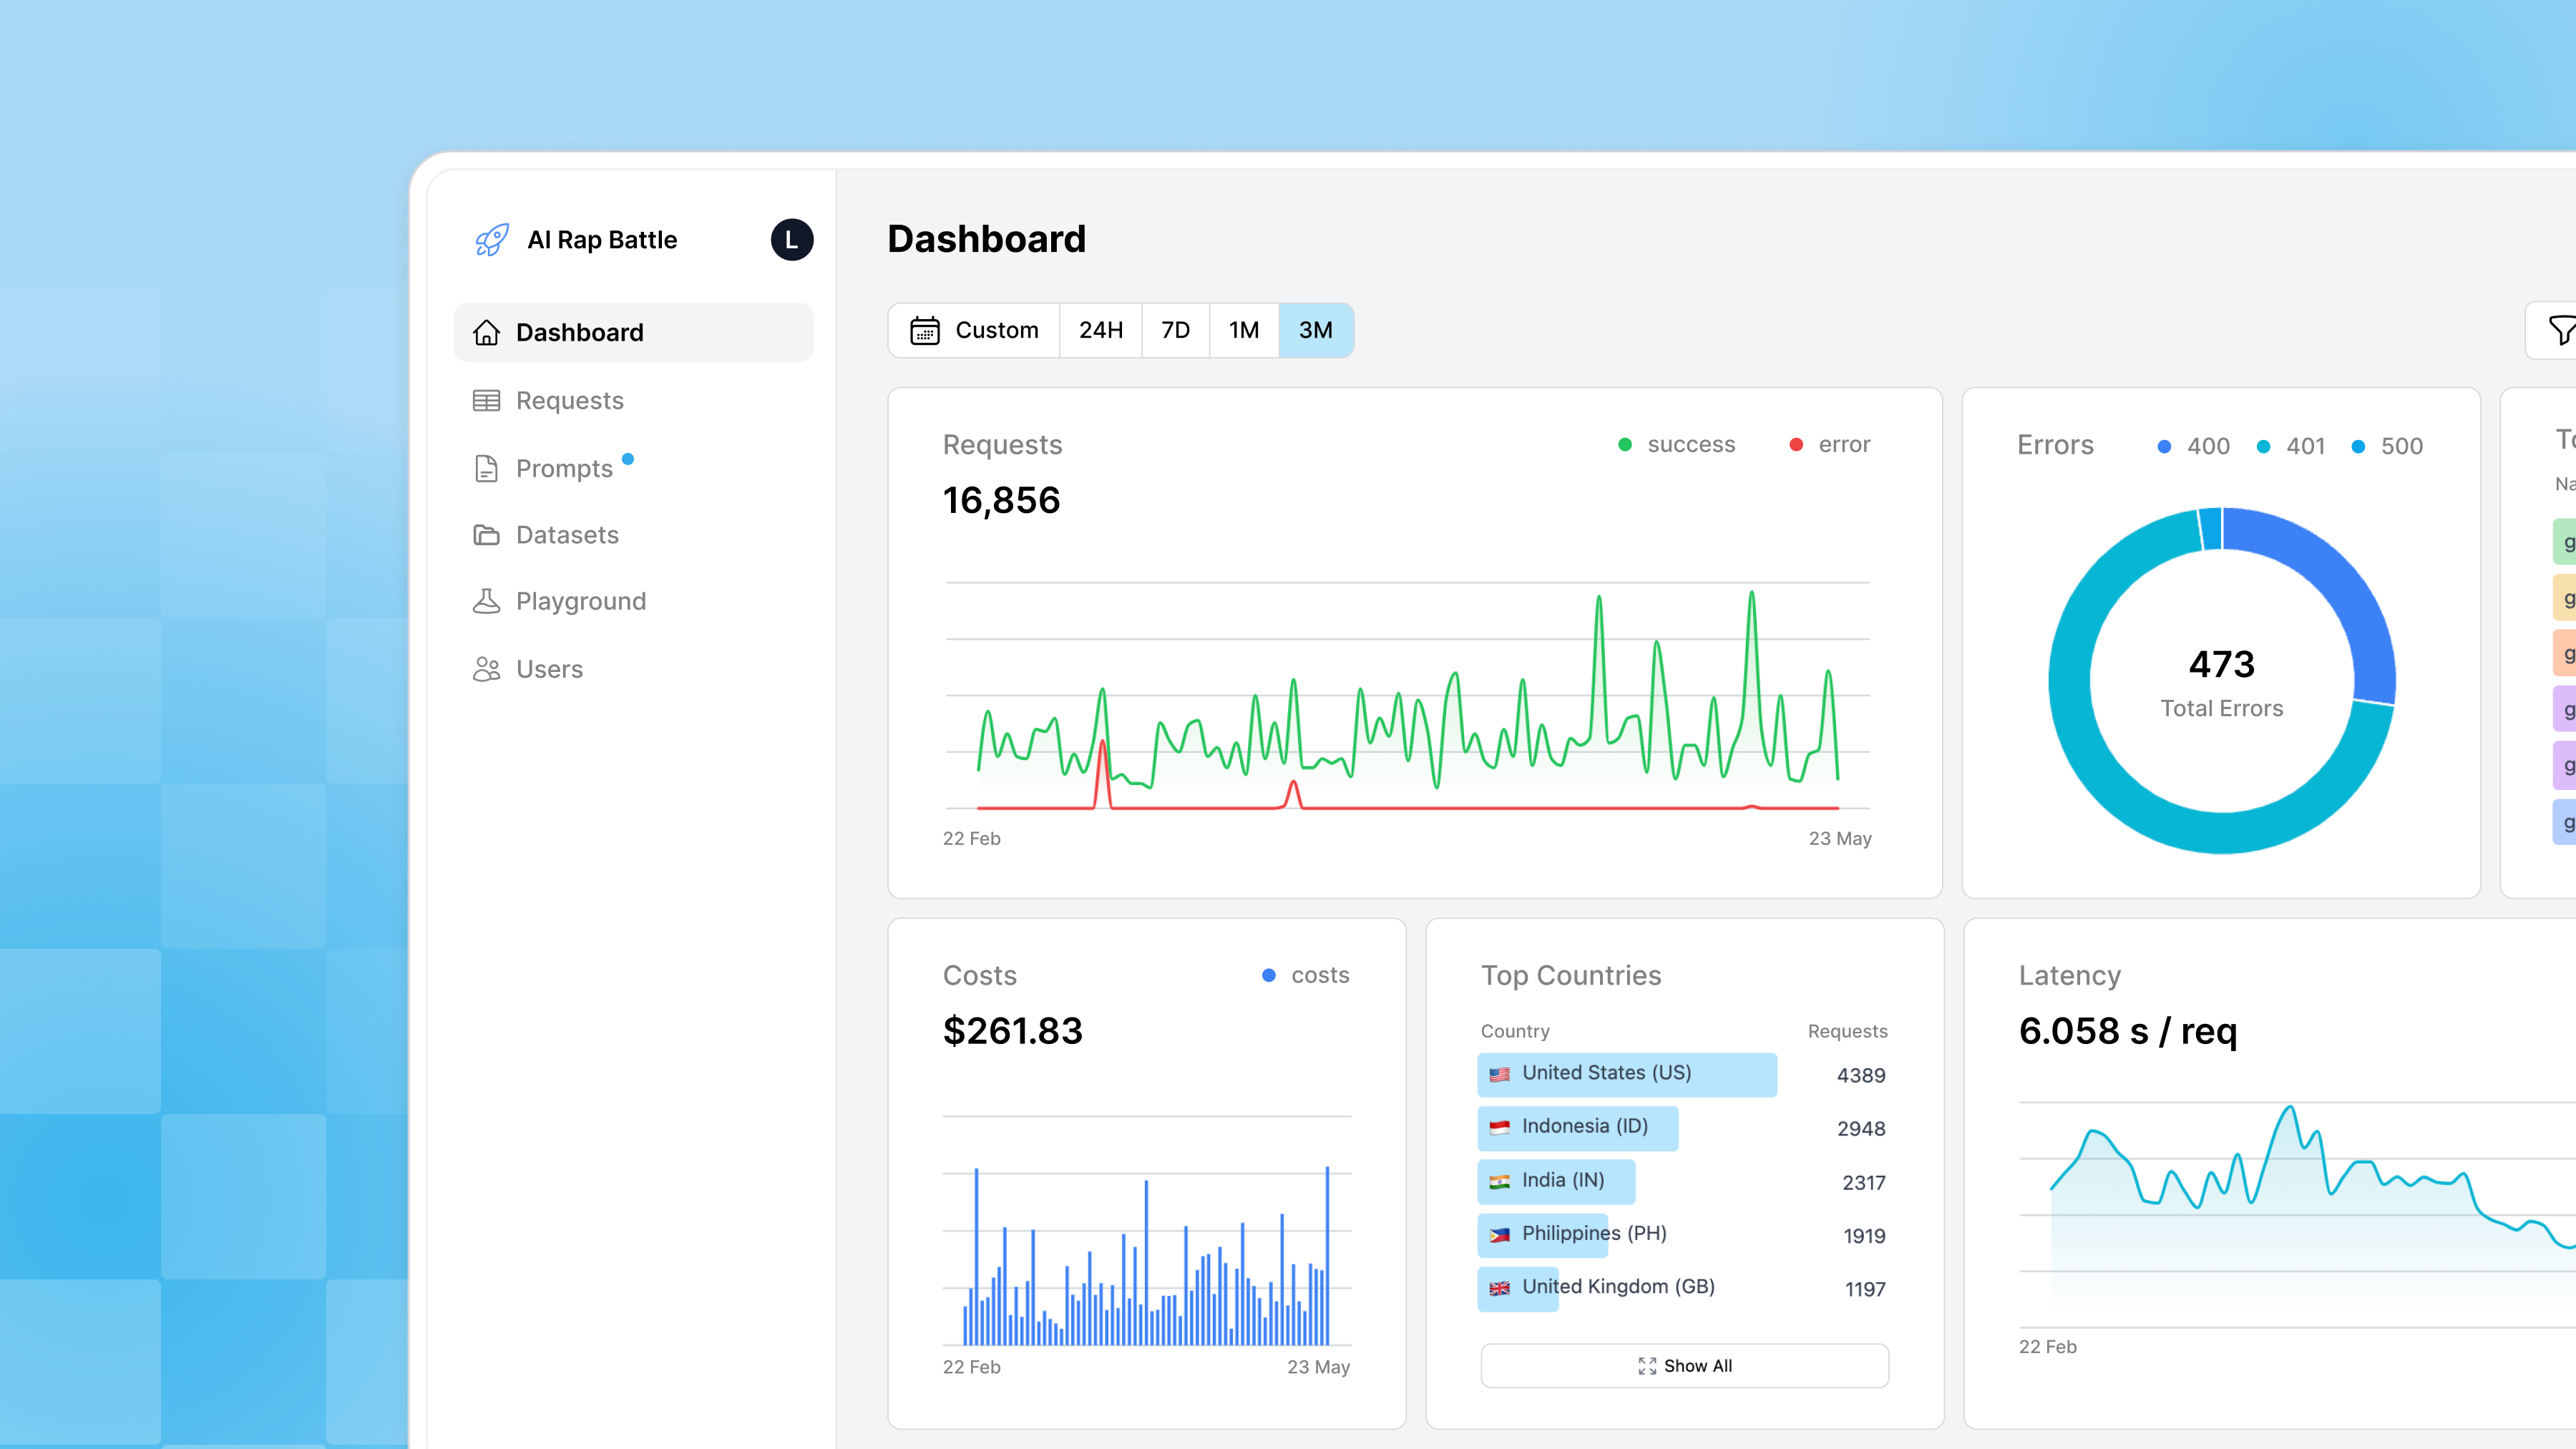Viewport: 2576px width, 1449px height.
Task: Click the AI Rap Battle rocket logo
Action: [491, 239]
